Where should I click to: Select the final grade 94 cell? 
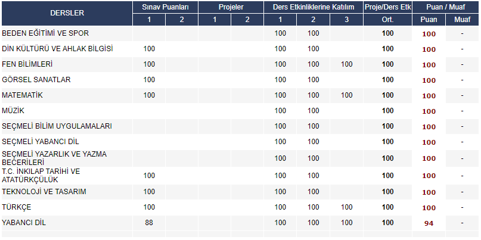tap(429, 223)
